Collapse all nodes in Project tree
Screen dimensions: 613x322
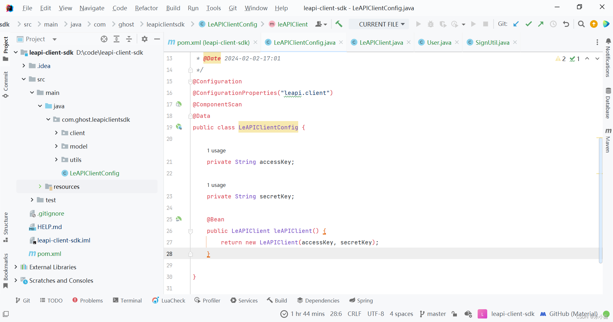coord(129,39)
